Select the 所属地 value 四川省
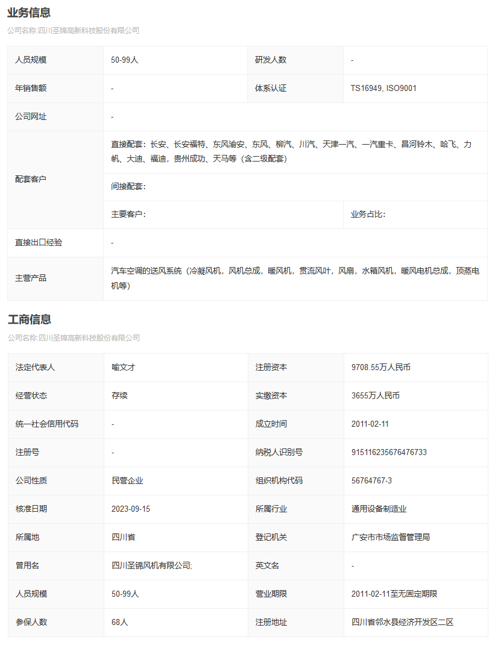498x663 pixels. pyautogui.click(x=124, y=538)
